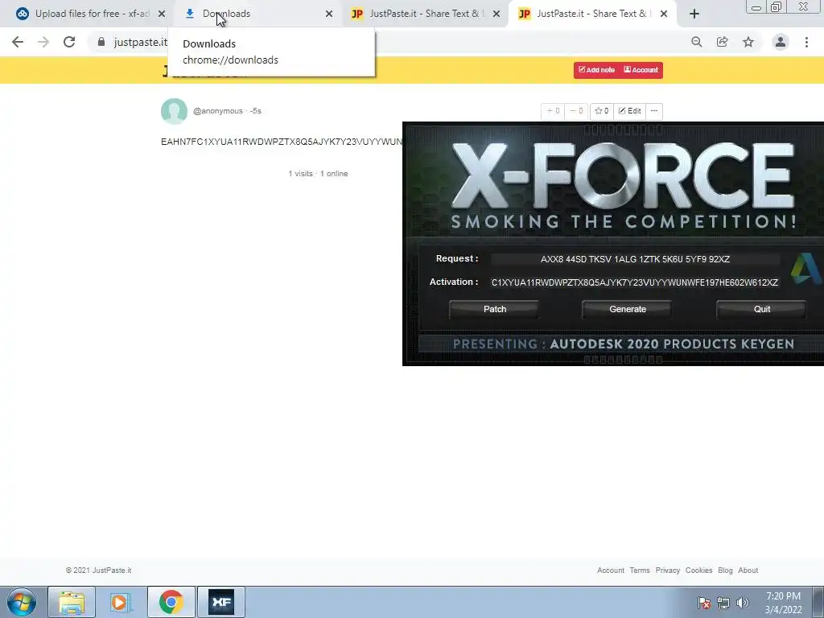Click the browser forward arrow
The image size is (824, 618).
pos(43,42)
